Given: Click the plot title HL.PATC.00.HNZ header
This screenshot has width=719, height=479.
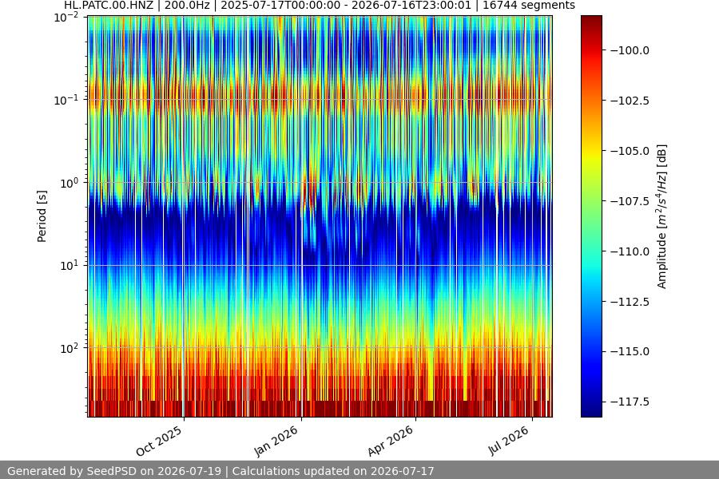Looking at the screenshot, I should coord(319,6).
